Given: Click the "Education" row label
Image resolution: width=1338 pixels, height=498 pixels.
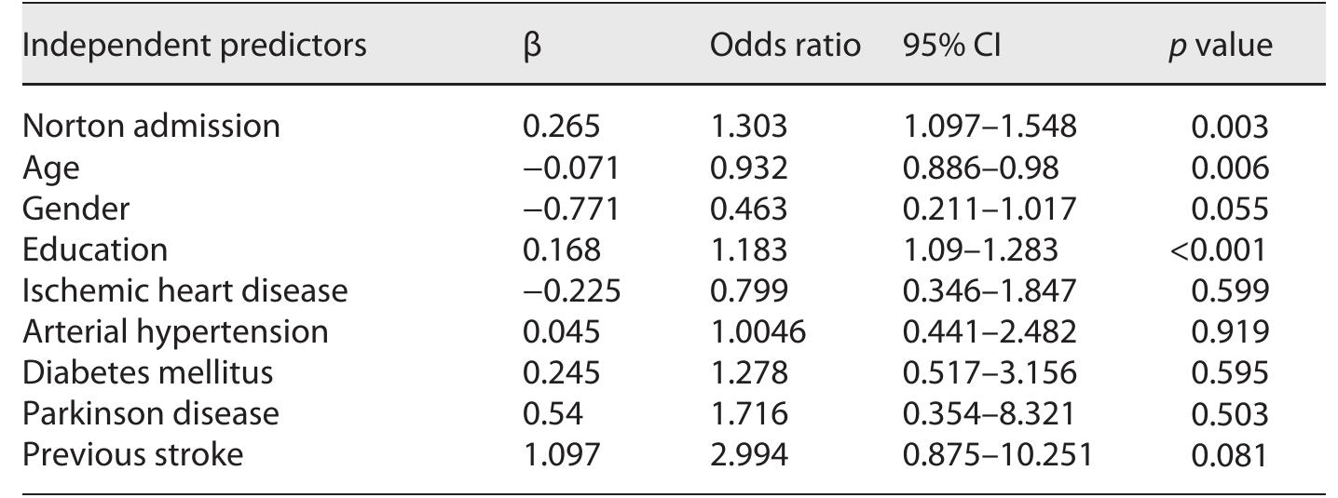Looking at the screenshot, I should click(95, 249).
